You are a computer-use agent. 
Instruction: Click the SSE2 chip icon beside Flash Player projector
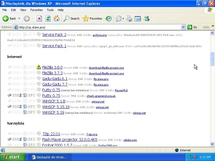coord(9,139)
